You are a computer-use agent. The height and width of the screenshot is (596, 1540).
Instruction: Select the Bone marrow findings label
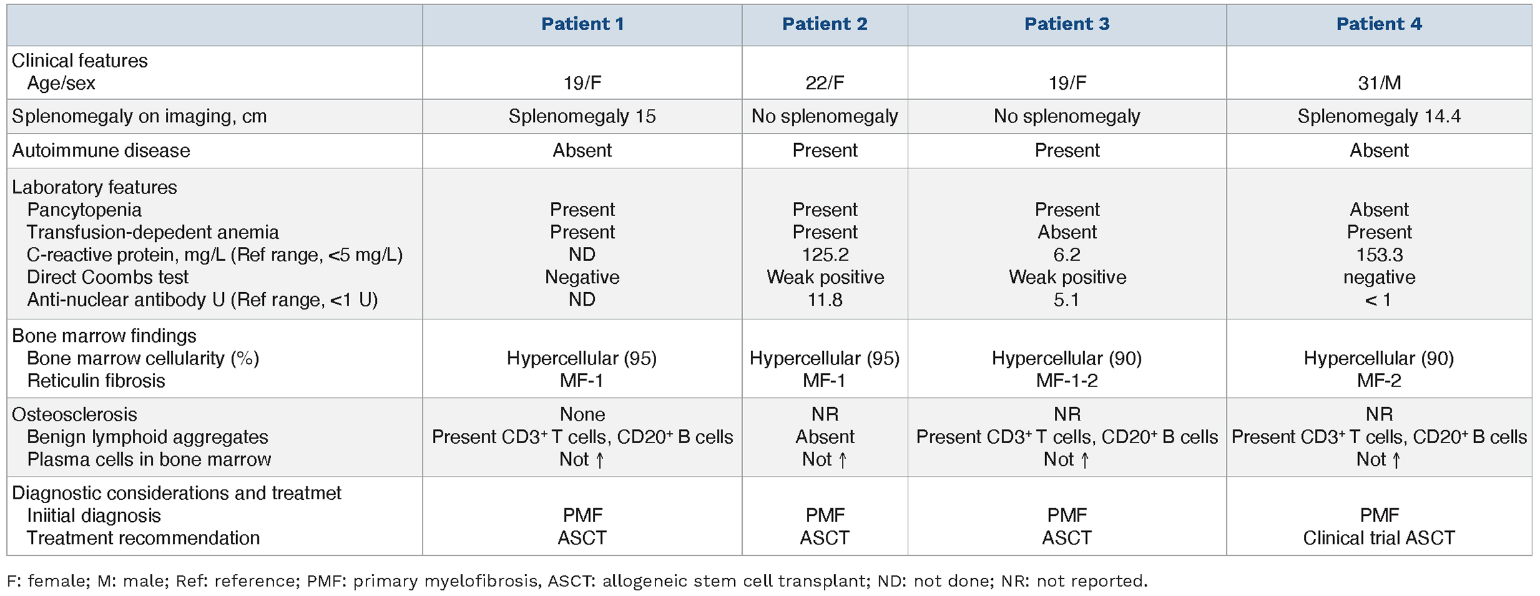(104, 336)
